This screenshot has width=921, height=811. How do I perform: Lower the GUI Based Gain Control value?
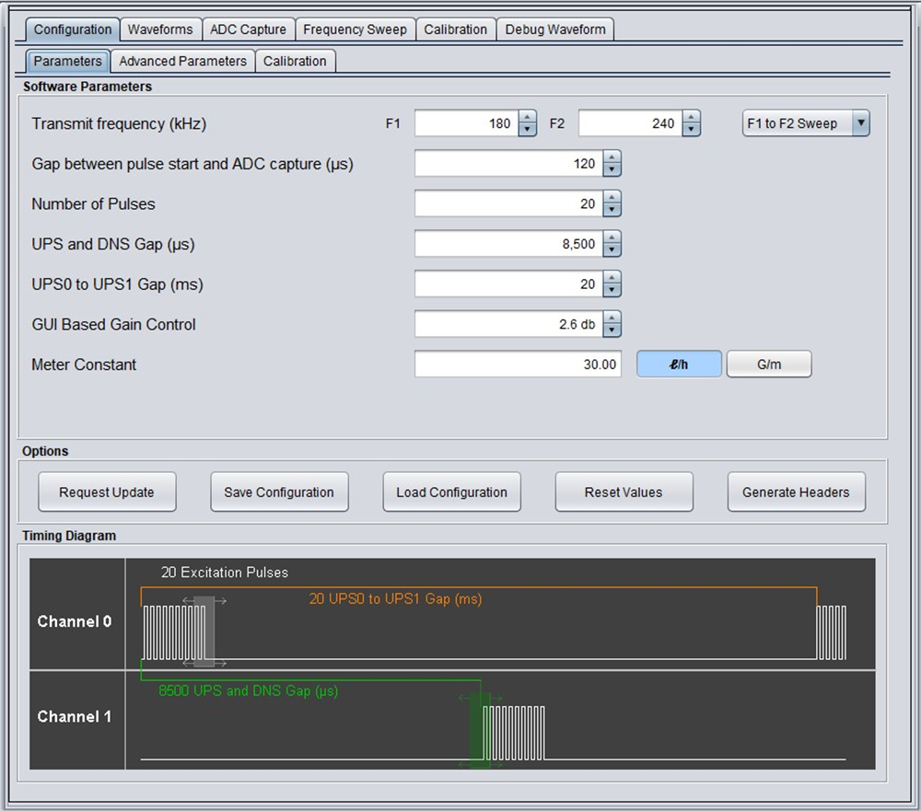(x=612, y=330)
